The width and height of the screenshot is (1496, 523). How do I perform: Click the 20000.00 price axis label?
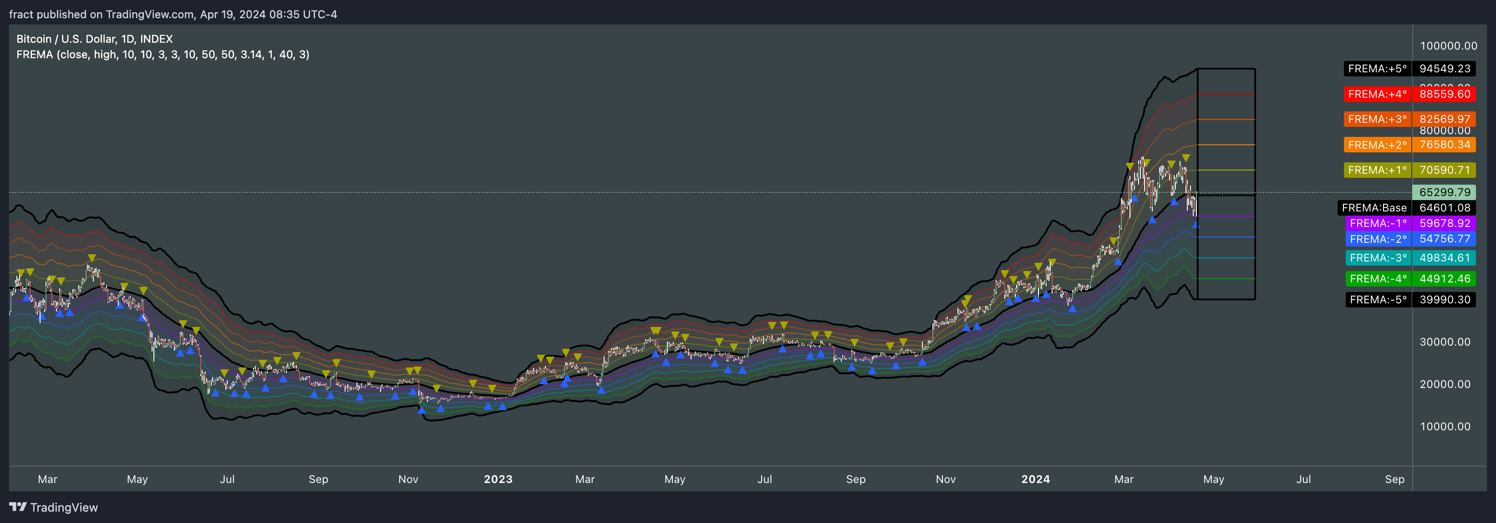coord(1445,384)
